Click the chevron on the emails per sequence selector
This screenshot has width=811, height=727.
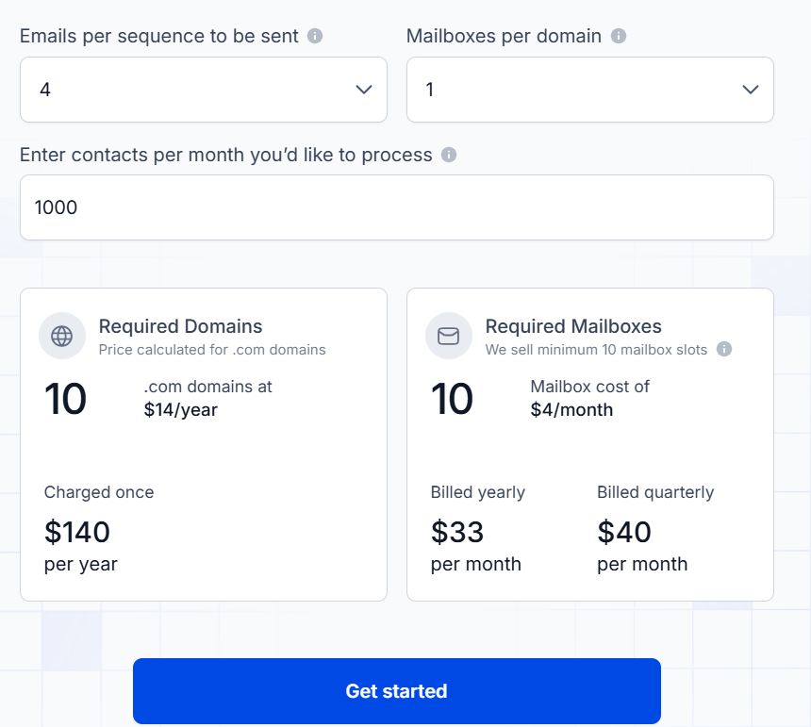click(x=363, y=90)
